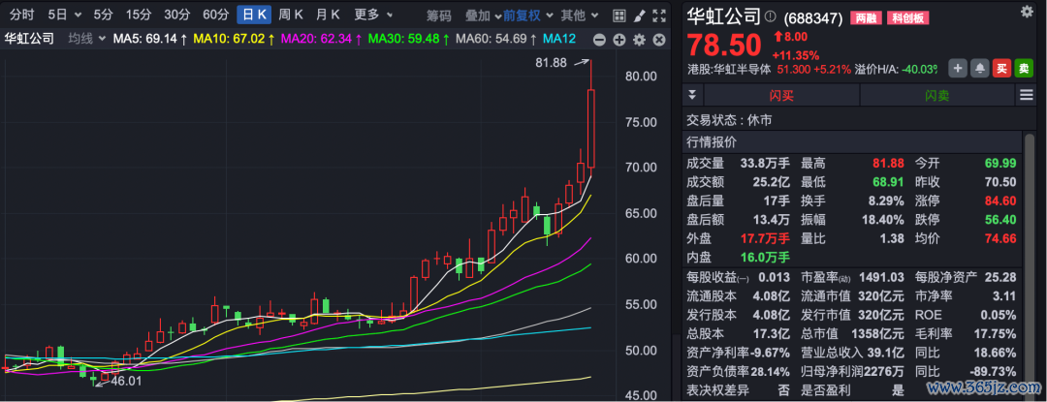The width and height of the screenshot is (1047, 402).
Task: Click the yellow MA10: 67.02 label
Action: 235,40
